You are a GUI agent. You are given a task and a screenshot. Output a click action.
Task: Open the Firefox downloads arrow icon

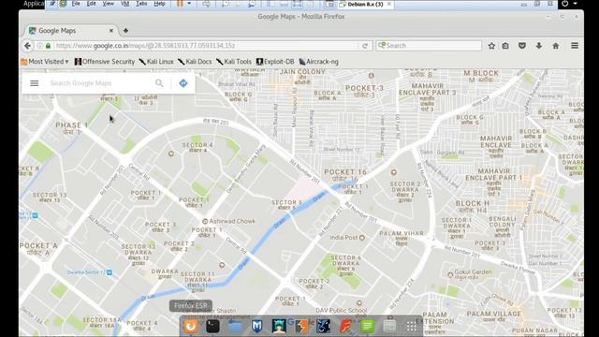click(x=539, y=46)
